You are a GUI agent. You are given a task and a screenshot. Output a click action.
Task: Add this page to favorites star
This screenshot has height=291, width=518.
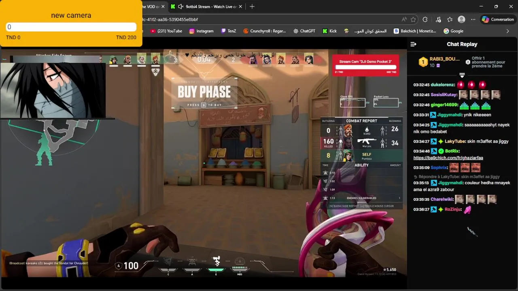(413, 19)
